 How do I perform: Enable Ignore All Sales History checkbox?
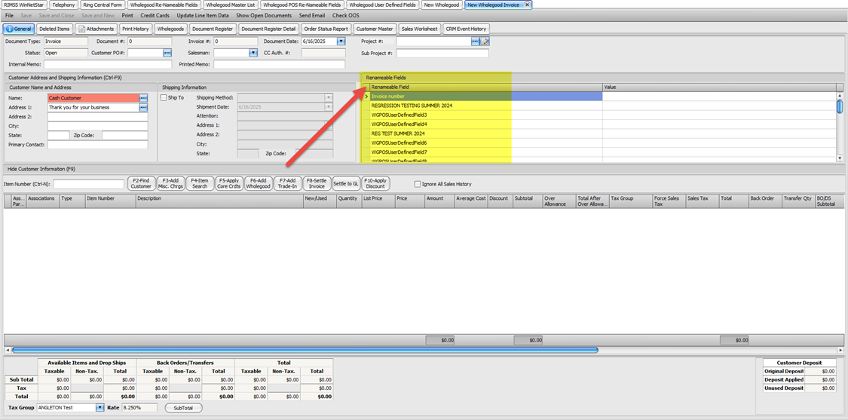click(417, 184)
